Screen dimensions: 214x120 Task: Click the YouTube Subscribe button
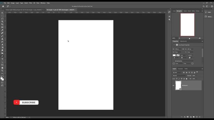tap(26, 102)
